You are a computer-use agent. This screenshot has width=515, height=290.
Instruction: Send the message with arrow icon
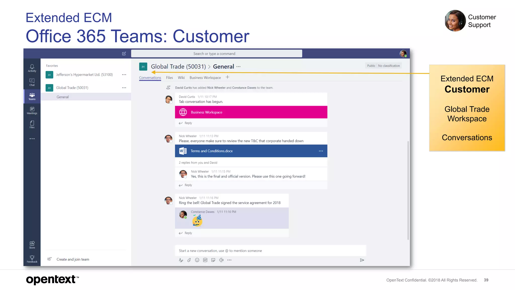click(x=362, y=260)
